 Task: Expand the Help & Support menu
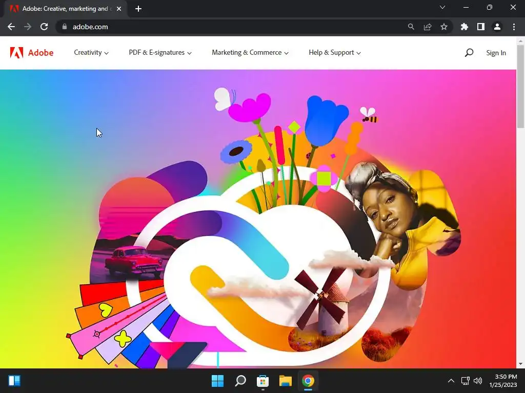(334, 53)
